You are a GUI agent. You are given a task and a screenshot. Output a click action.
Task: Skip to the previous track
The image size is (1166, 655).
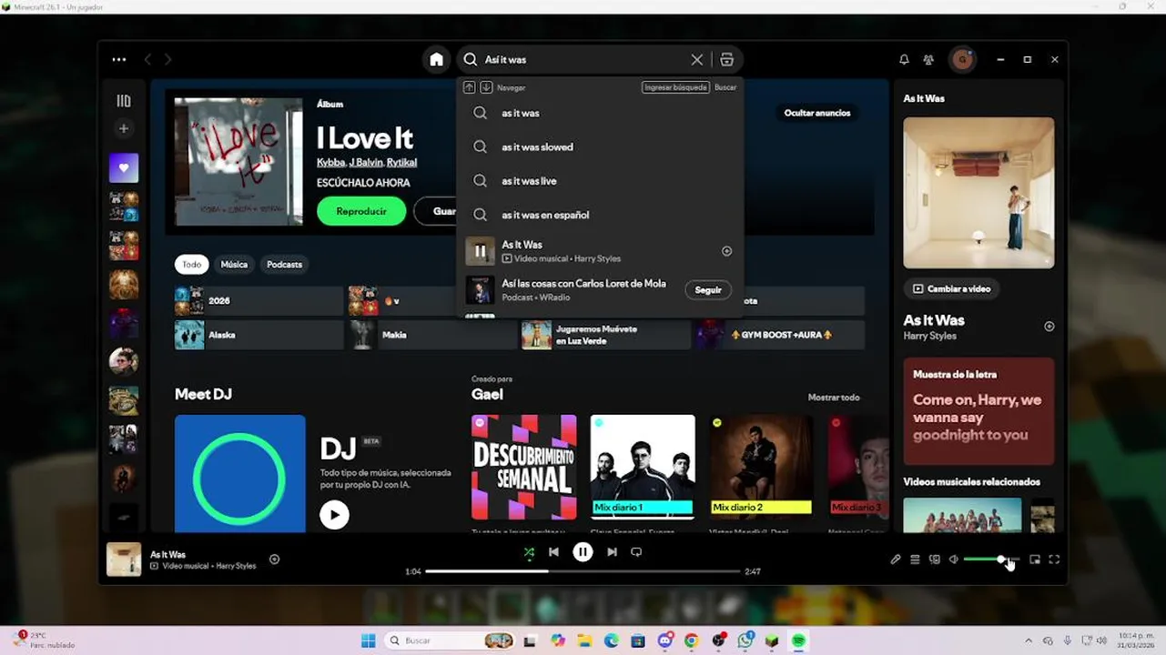[553, 551]
